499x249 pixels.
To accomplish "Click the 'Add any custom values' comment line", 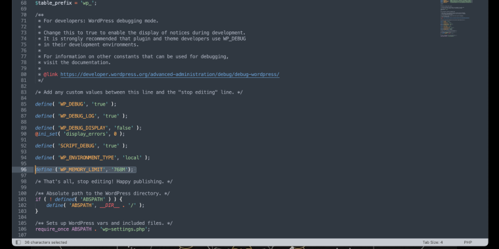I will (x=139, y=92).
